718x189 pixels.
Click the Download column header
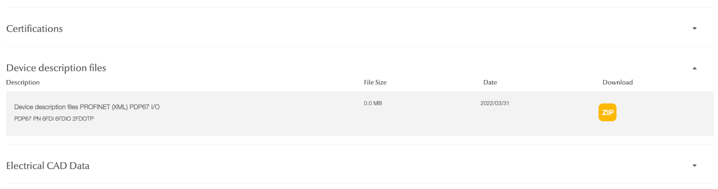click(617, 82)
